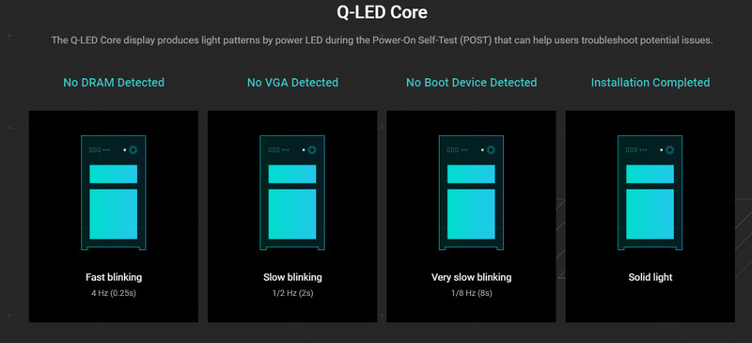Screen dimensions: 752x343
Task: Click the No Boot Device Detected PC case icon
Action: (x=471, y=193)
